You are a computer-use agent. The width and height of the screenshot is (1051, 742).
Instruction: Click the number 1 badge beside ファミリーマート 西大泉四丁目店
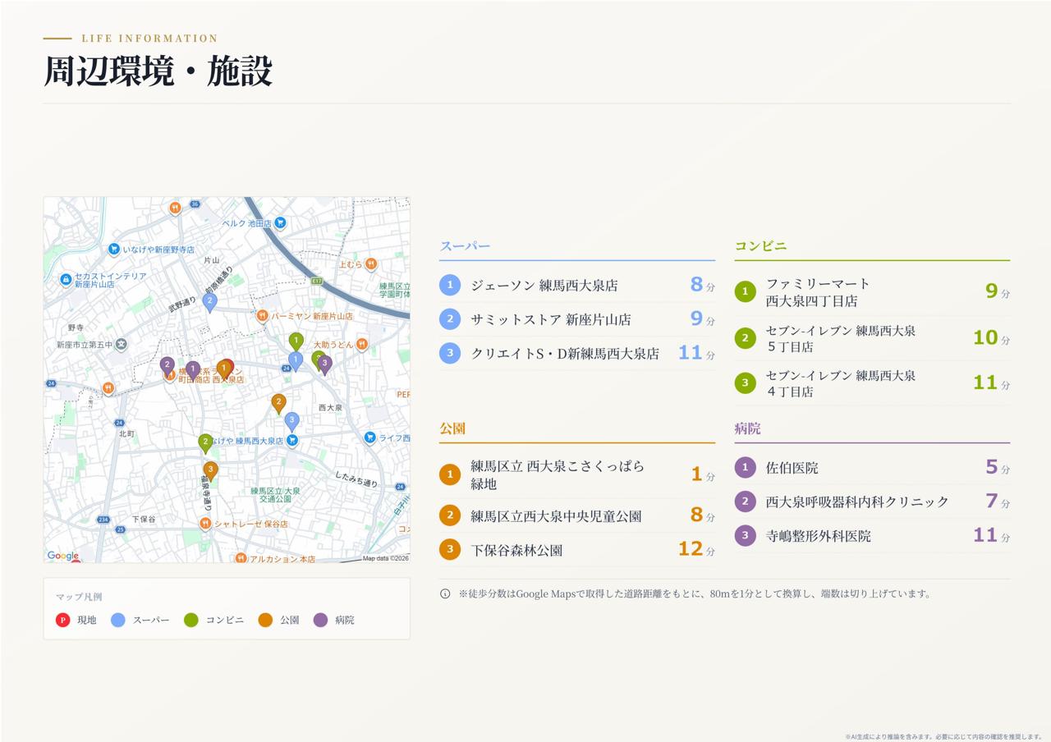745,291
